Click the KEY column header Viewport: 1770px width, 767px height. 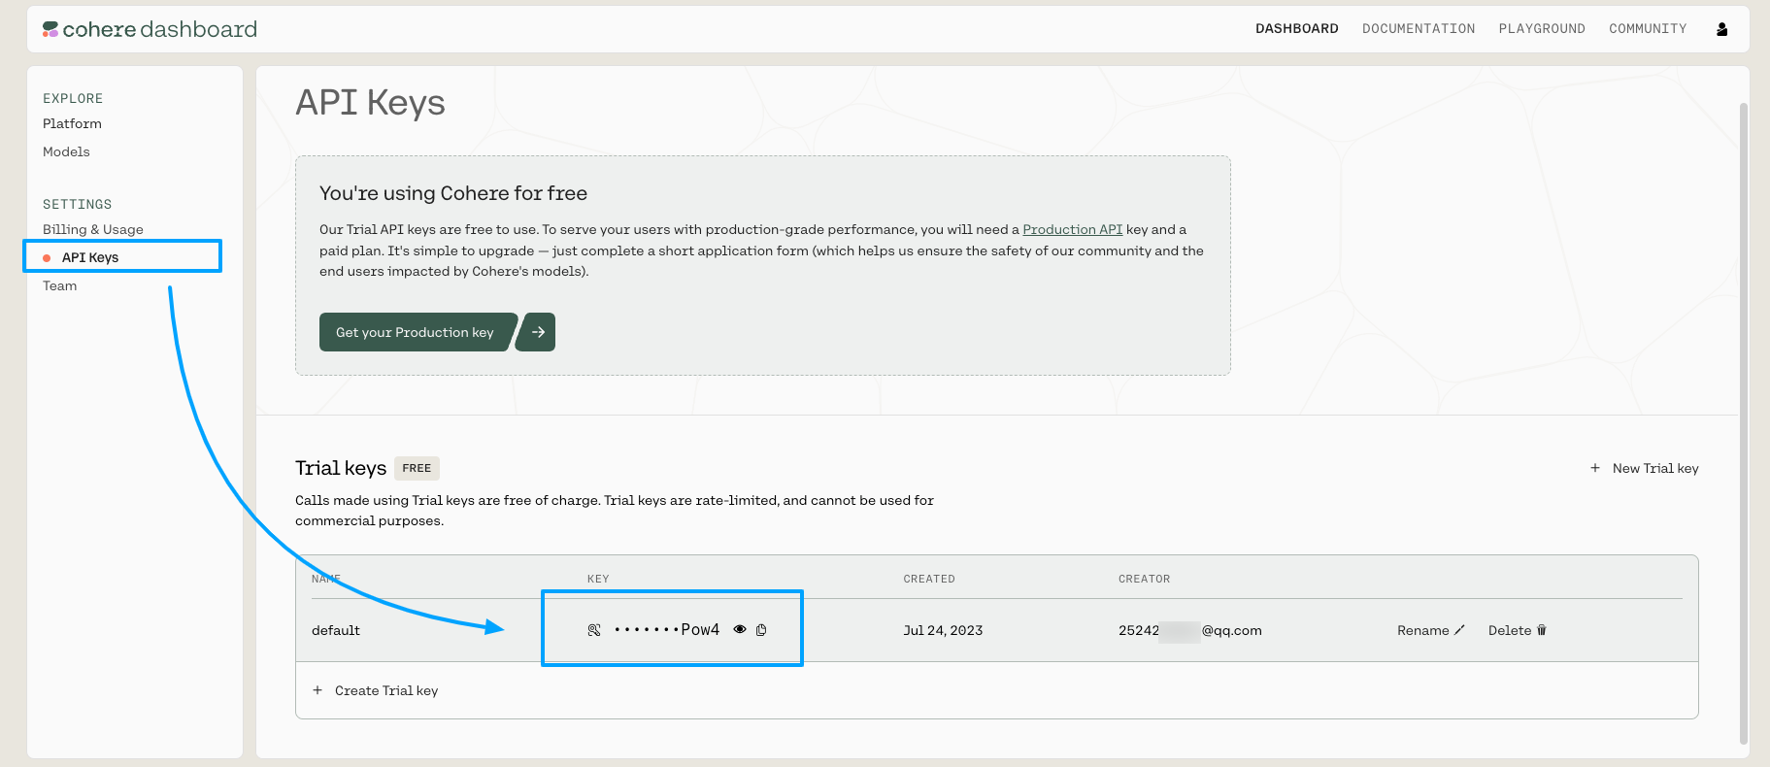598,579
